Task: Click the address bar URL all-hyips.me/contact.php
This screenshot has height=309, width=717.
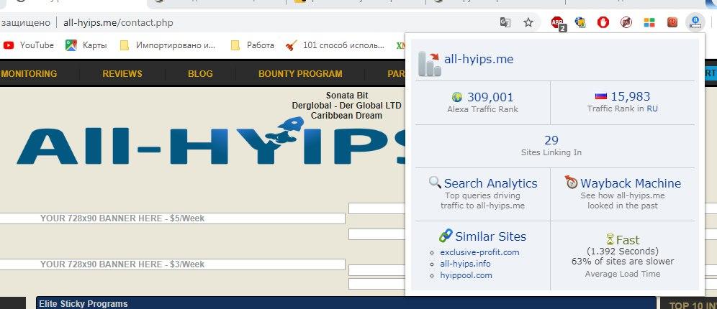Action: (x=119, y=22)
